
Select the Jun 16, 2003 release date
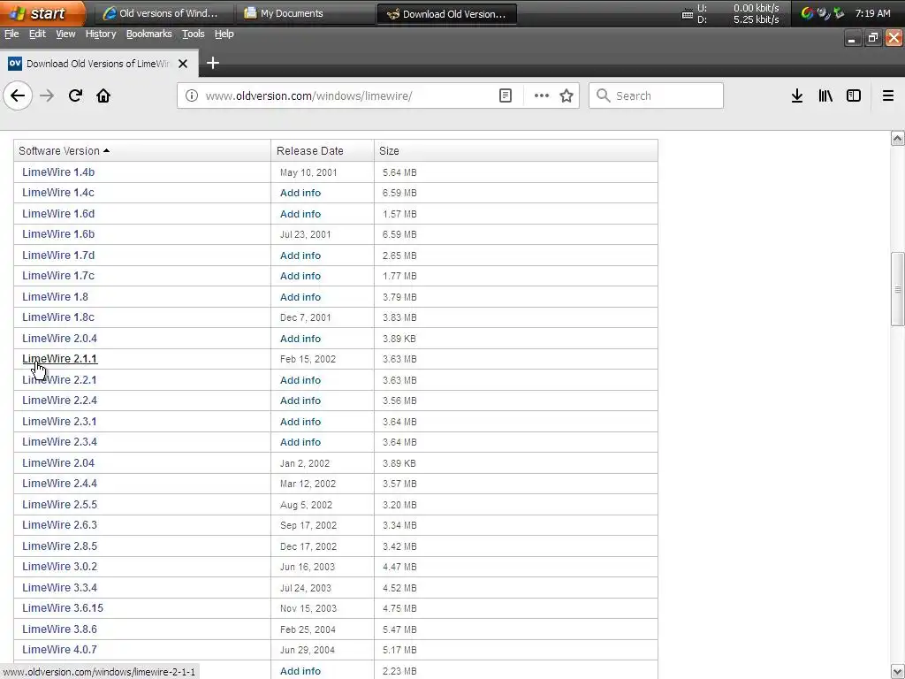(307, 567)
